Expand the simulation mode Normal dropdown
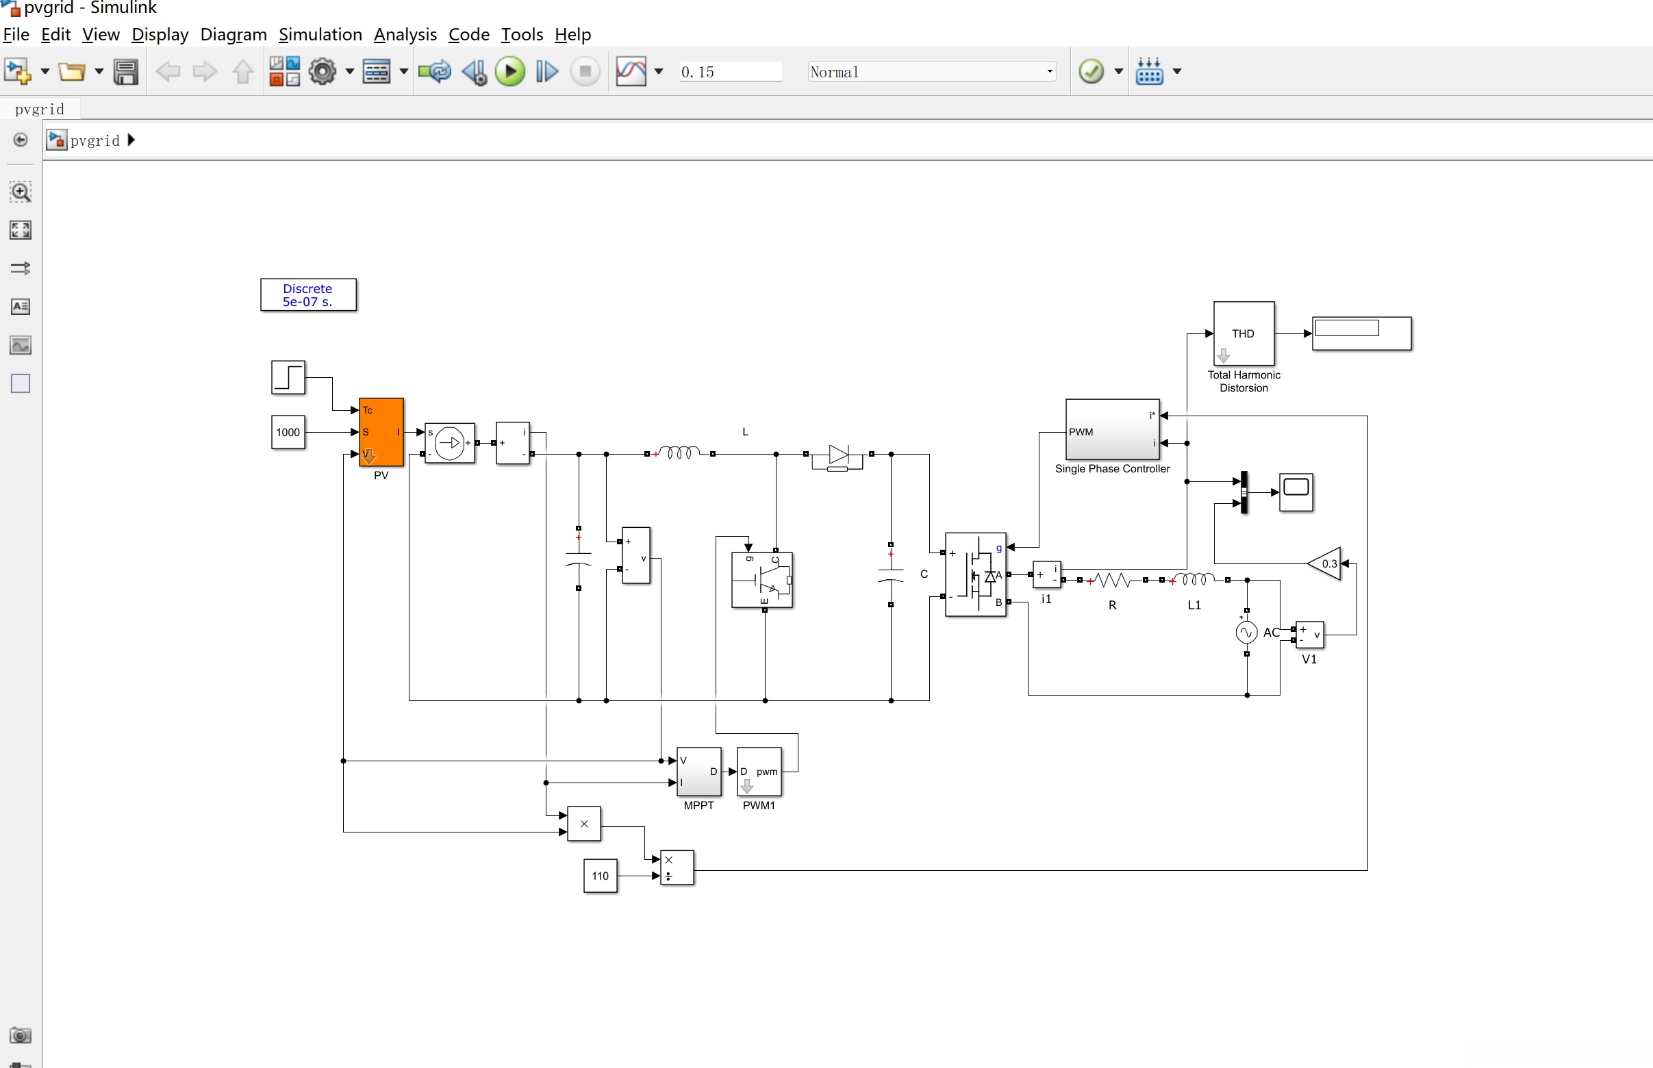This screenshot has height=1068, width=1653. (1050, 71)
